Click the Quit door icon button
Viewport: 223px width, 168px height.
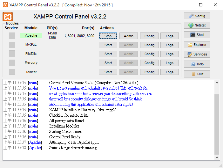tap(197, 74)
